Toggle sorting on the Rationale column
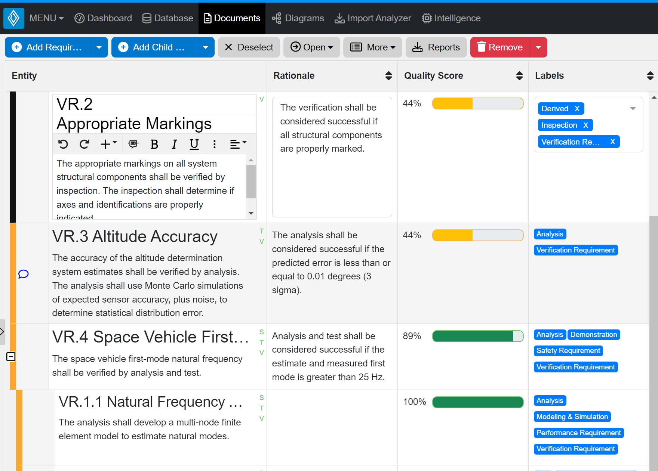Viewport: 658px width, 471px height. coord(389,75)
